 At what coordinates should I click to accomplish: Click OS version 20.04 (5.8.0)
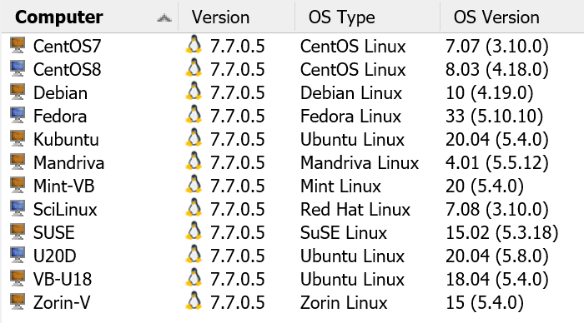click(497, 256)
